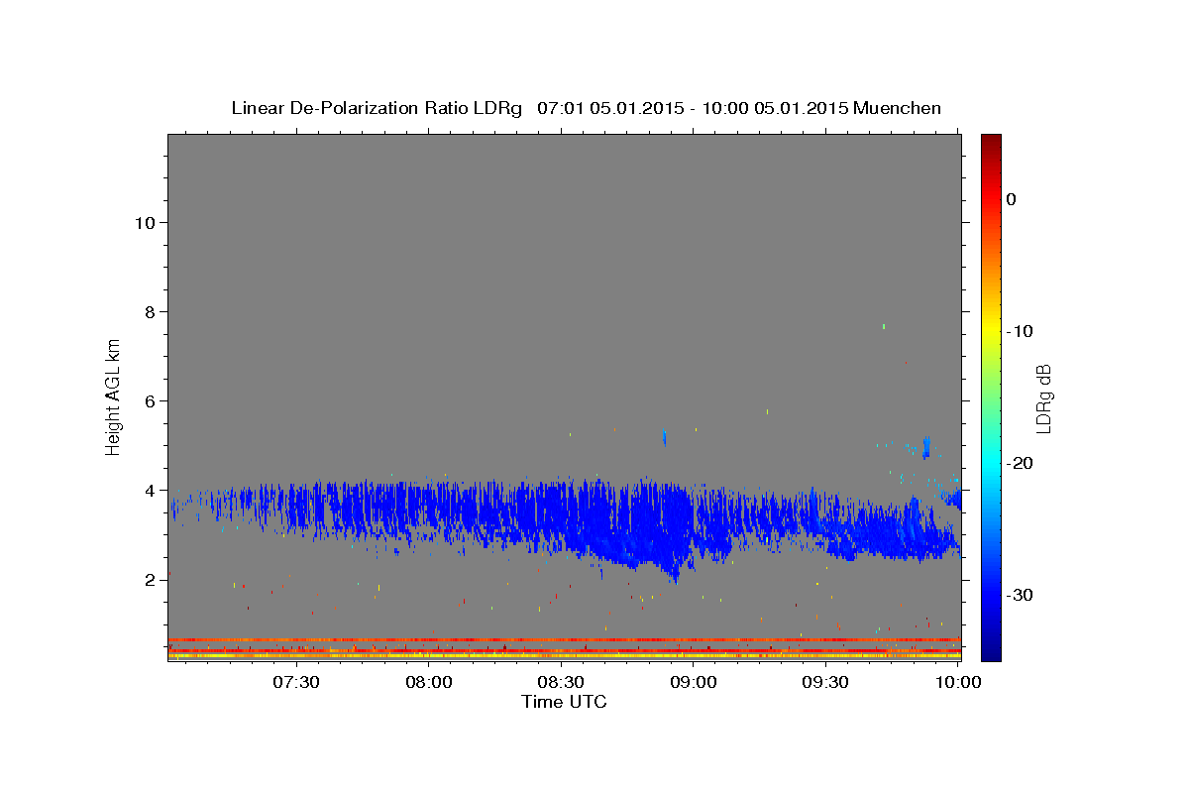Click the plot title 'Linear De-Polarization Ratio LDRg'
The width and height of the screenshot is (1189, 793).
pos(376,108)
